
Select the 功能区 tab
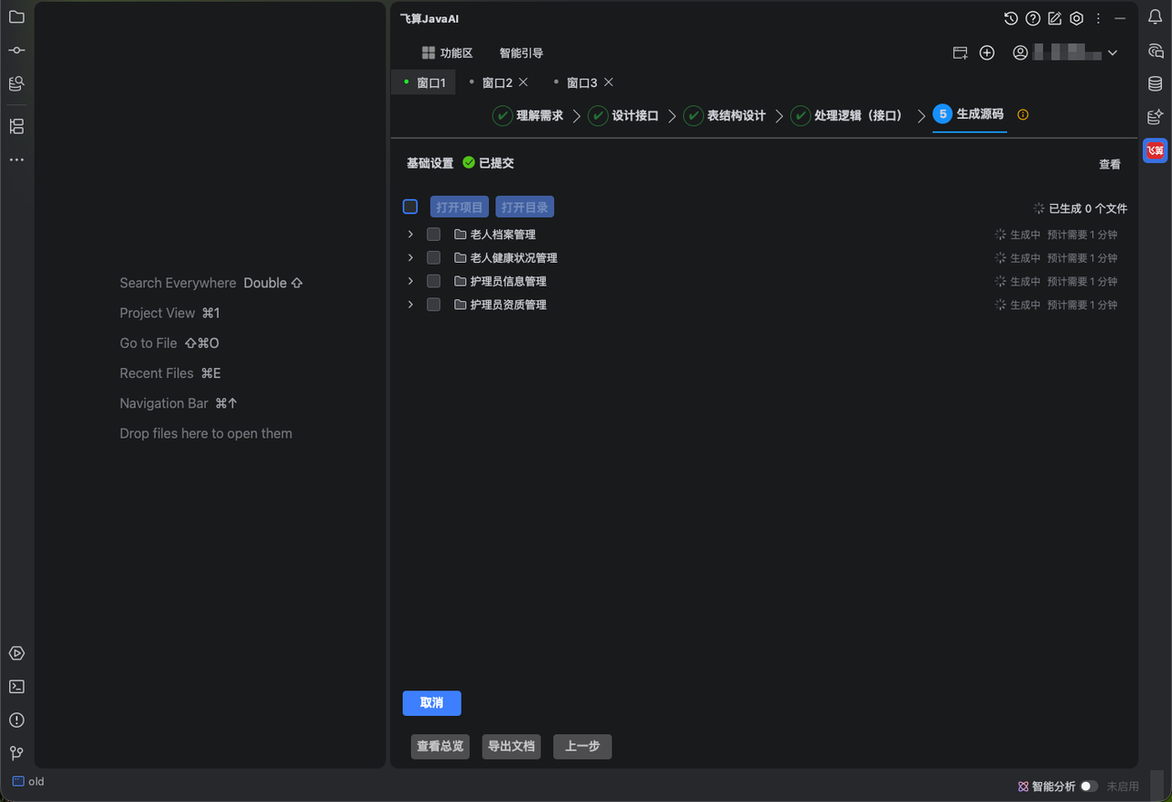[447, 53]
